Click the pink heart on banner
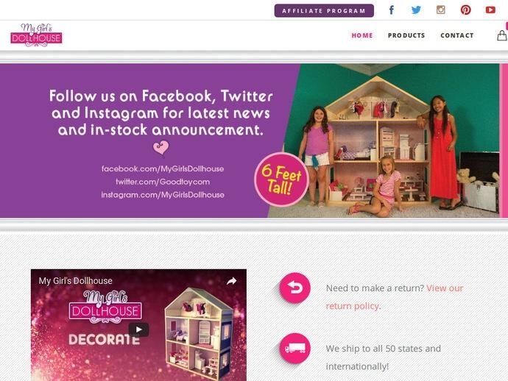Image resolution: width=508 pixels, height=381 pixels. pos(160,148)
